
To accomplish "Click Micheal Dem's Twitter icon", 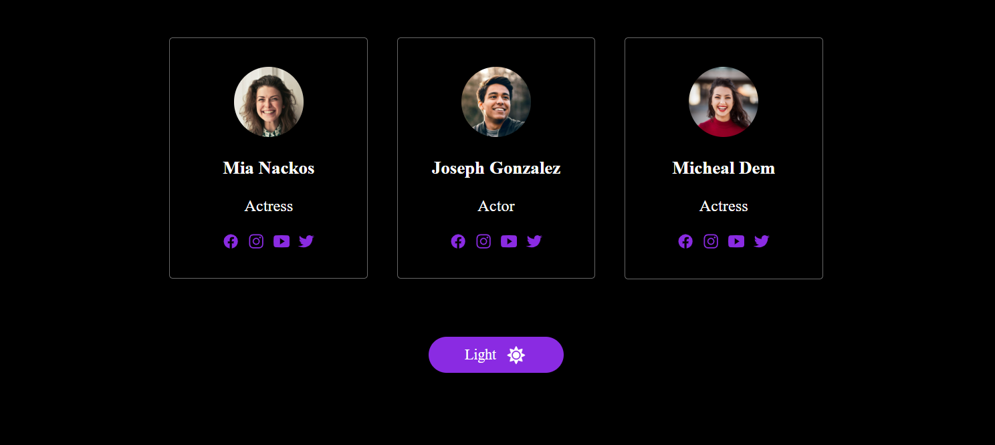I will point(761,241).
